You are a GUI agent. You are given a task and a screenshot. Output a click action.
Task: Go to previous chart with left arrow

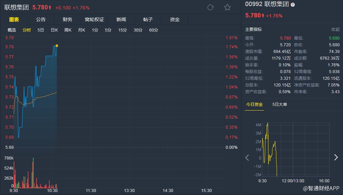(247, 157)
